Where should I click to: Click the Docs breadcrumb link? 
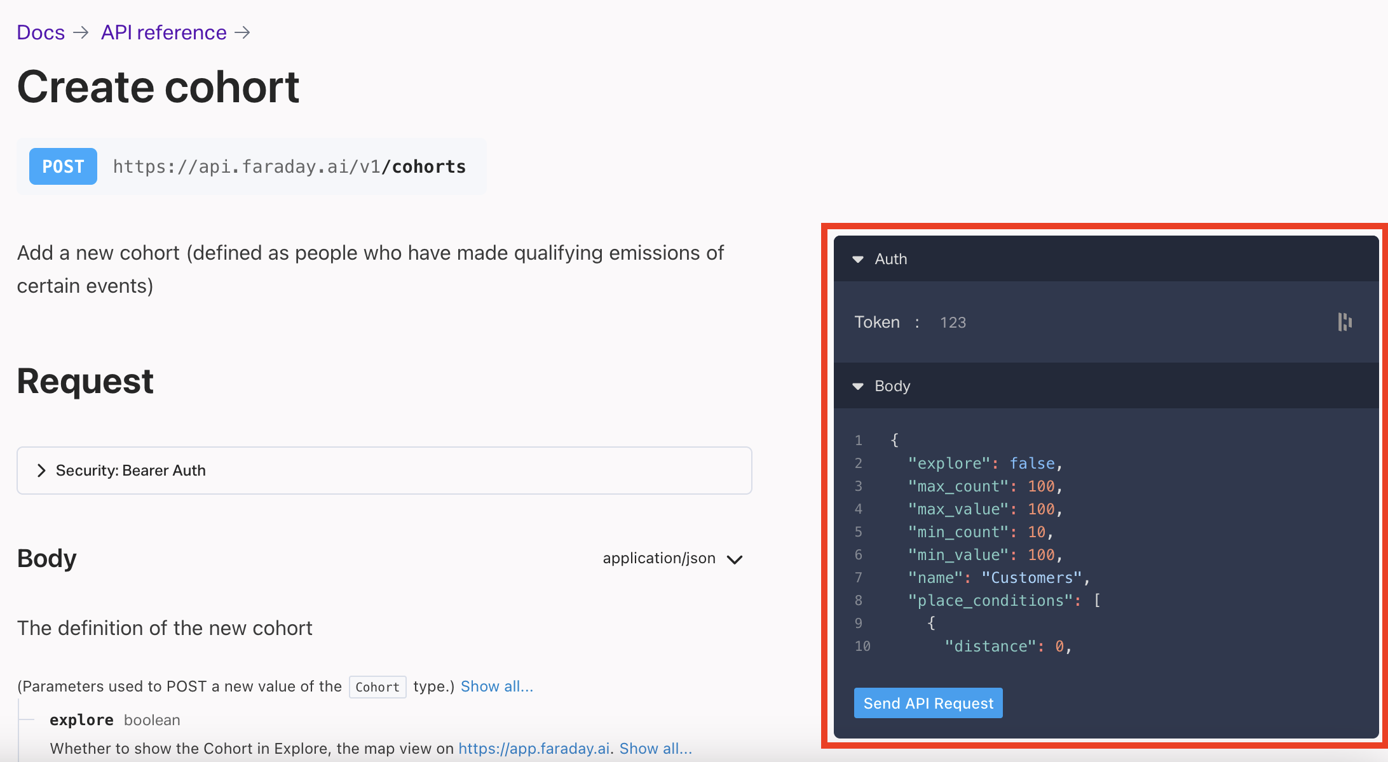tap(41, 32)
